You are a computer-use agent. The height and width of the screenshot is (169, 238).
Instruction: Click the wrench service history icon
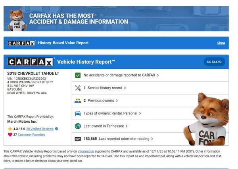[78, 88]
